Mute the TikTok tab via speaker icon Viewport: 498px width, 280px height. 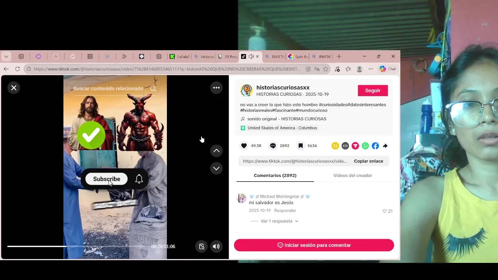click(251, 56)
